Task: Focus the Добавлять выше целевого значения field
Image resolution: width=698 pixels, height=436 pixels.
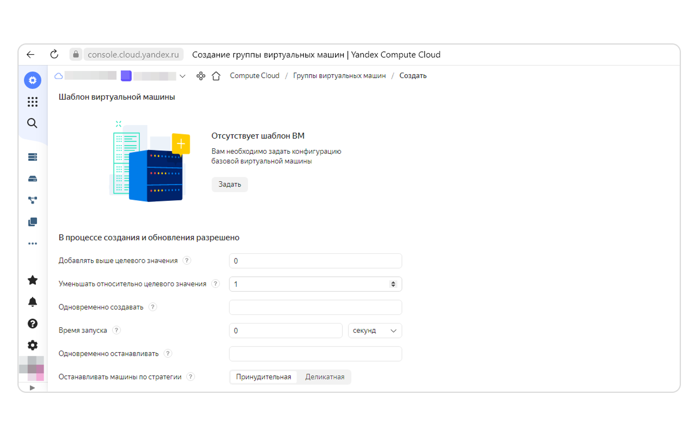Action: [315, 261]
